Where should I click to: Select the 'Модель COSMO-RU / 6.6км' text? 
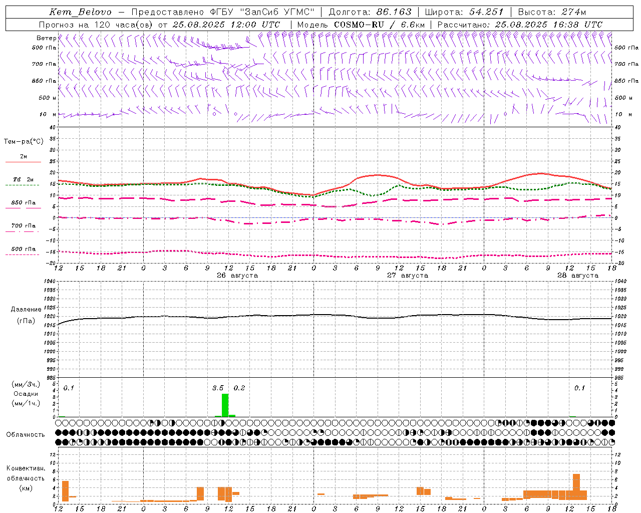[x=361, y=25]
